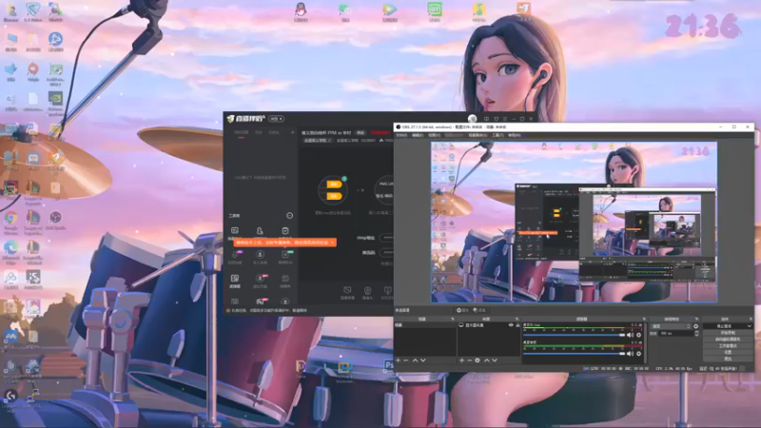Pop out the Audio Mixer dock
The height and width of the screenshot is (428, 761).
[x=644, y=319]
